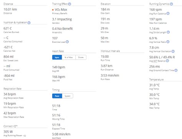This screenshot has height=139, width=182.
Task: Click Avg Ground Contact Time help icon
Action: (x=176, y=70)
